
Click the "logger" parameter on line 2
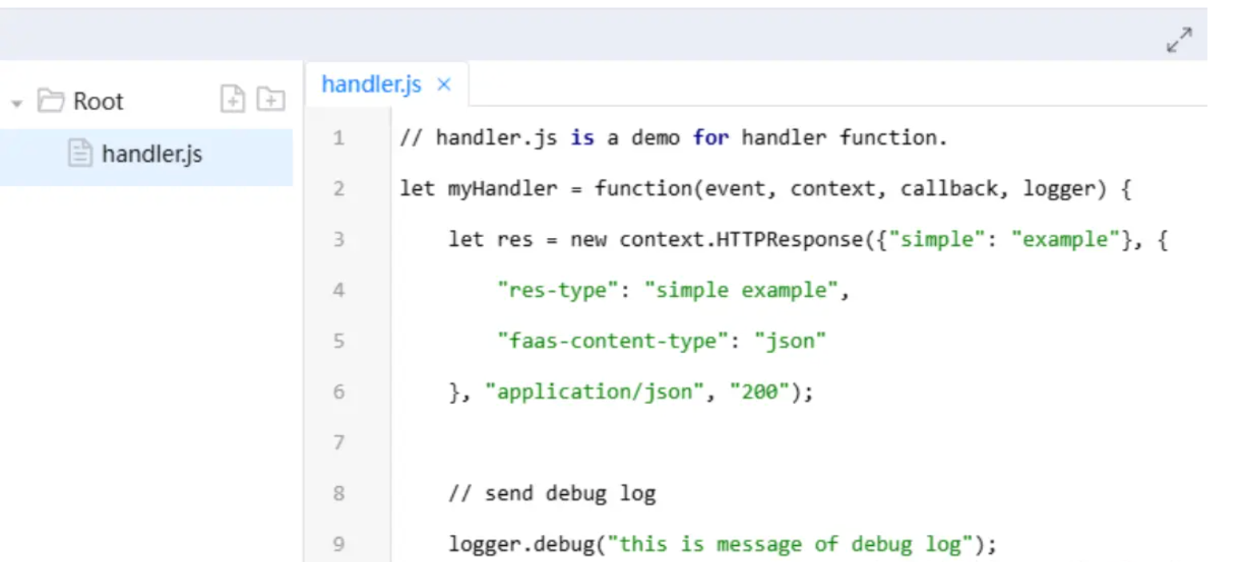click(1059, 189)
